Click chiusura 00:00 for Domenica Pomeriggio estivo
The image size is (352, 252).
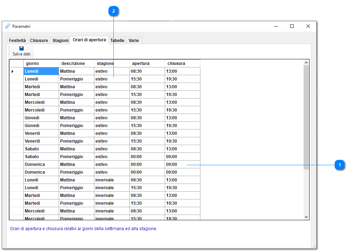tap(182, 172)
